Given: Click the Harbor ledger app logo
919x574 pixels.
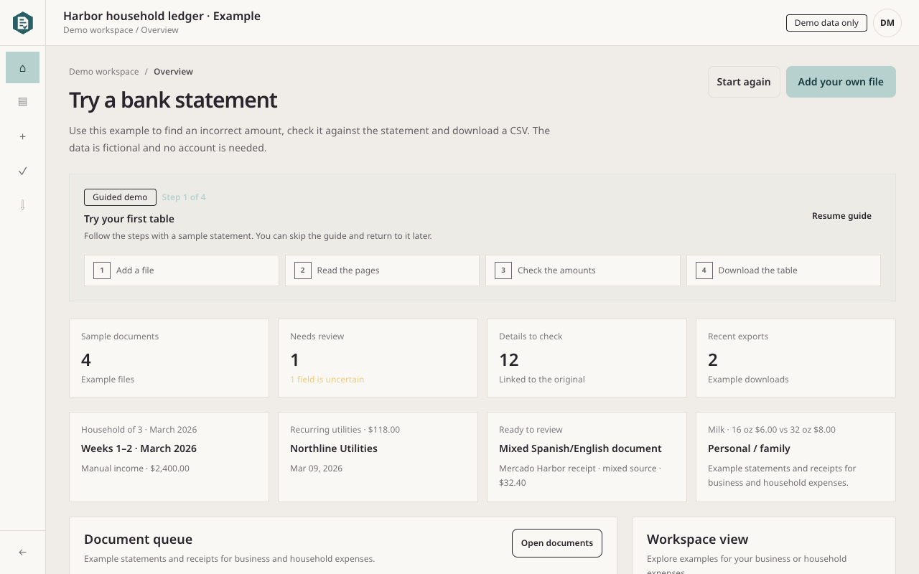Looking at the screenshot, I should pos(23,23).
